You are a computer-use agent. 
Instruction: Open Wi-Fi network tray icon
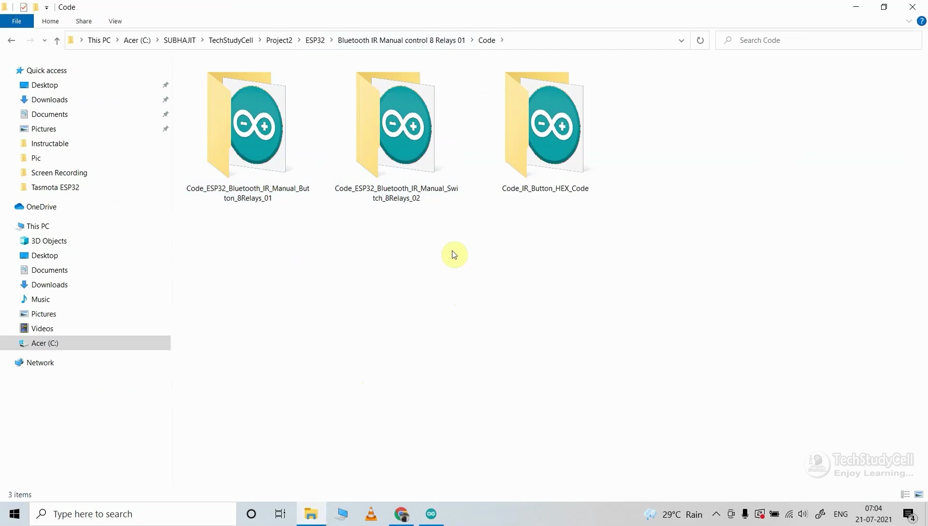789,514
